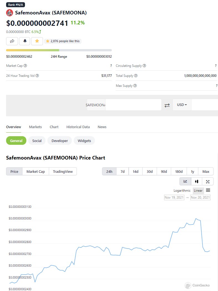Click the Market Cap help question icon

click(x=26, y=66)
